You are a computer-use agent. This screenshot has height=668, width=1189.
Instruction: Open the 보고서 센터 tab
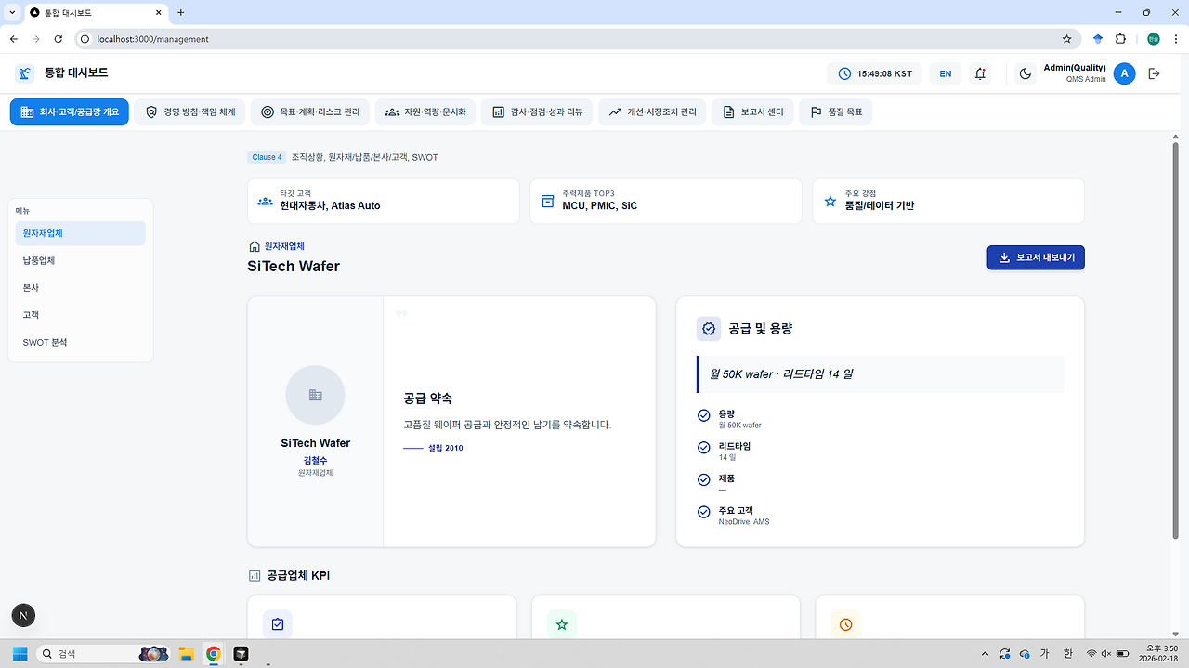pyautogui.click(x=753, y=111)
